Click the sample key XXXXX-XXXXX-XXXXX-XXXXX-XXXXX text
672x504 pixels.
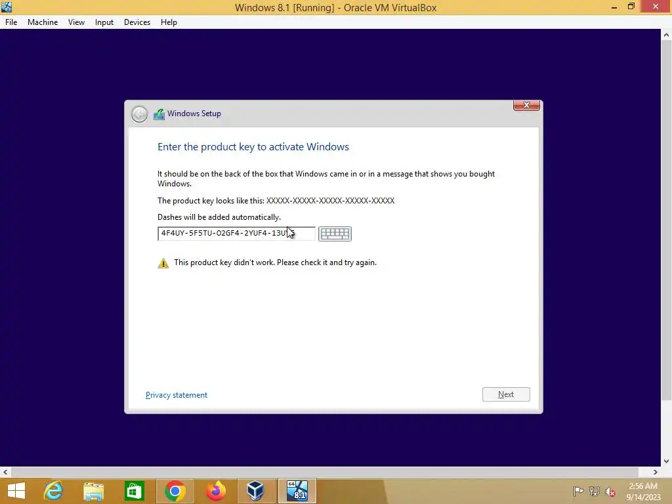point(331,201)
